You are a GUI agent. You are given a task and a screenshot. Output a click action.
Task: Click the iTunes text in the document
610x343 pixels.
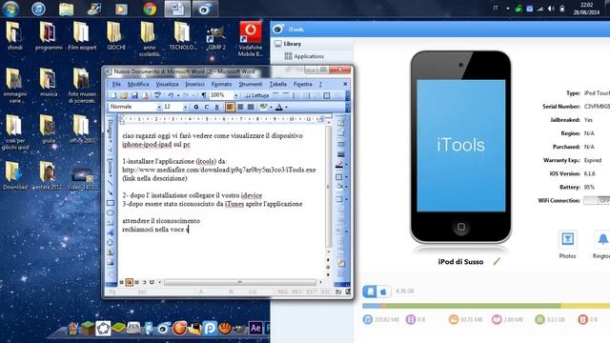tap(234, 204)
